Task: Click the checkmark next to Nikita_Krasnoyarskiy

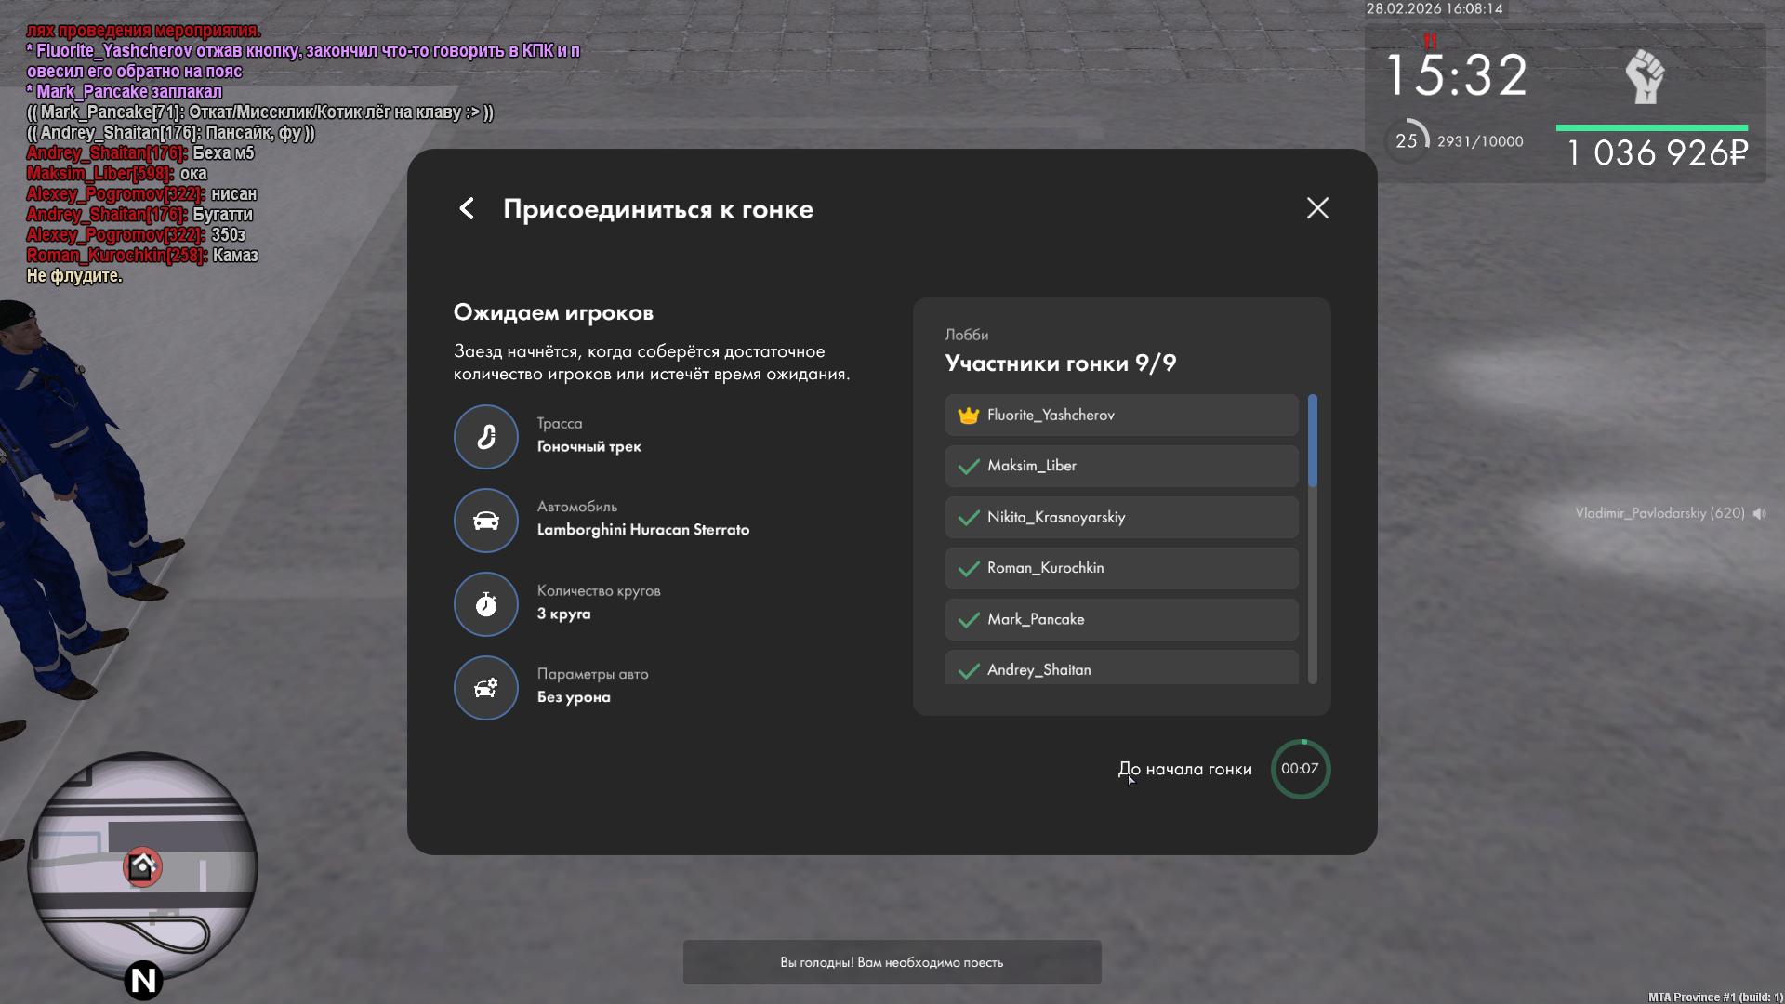Action: coord(969,518)
